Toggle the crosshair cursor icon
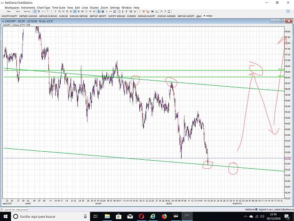Viewport: 294px width, 221px height. (99, 11)
